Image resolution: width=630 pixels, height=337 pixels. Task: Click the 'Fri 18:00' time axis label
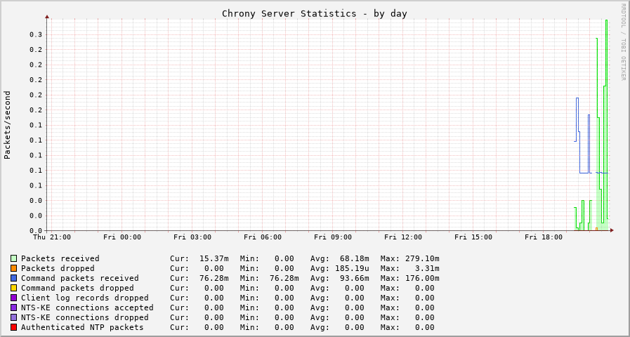pyautogui.click(x=544, y=237)
